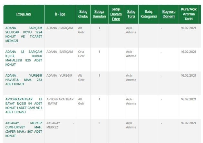Viewport: 203px width, 143px height.
Task: Click the Satış Grubu column header
Action: (x=83, y=14)
